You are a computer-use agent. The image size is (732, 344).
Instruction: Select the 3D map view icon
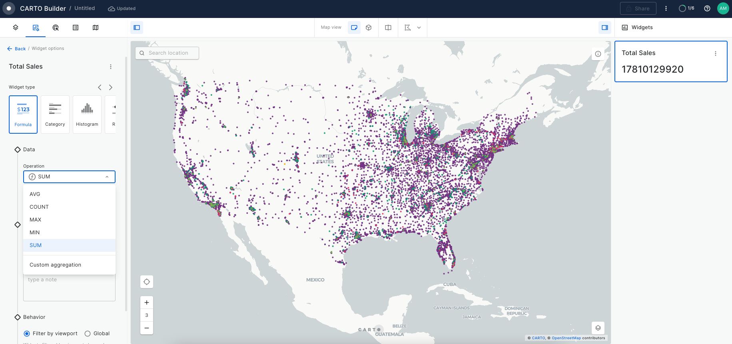(369, 28)
